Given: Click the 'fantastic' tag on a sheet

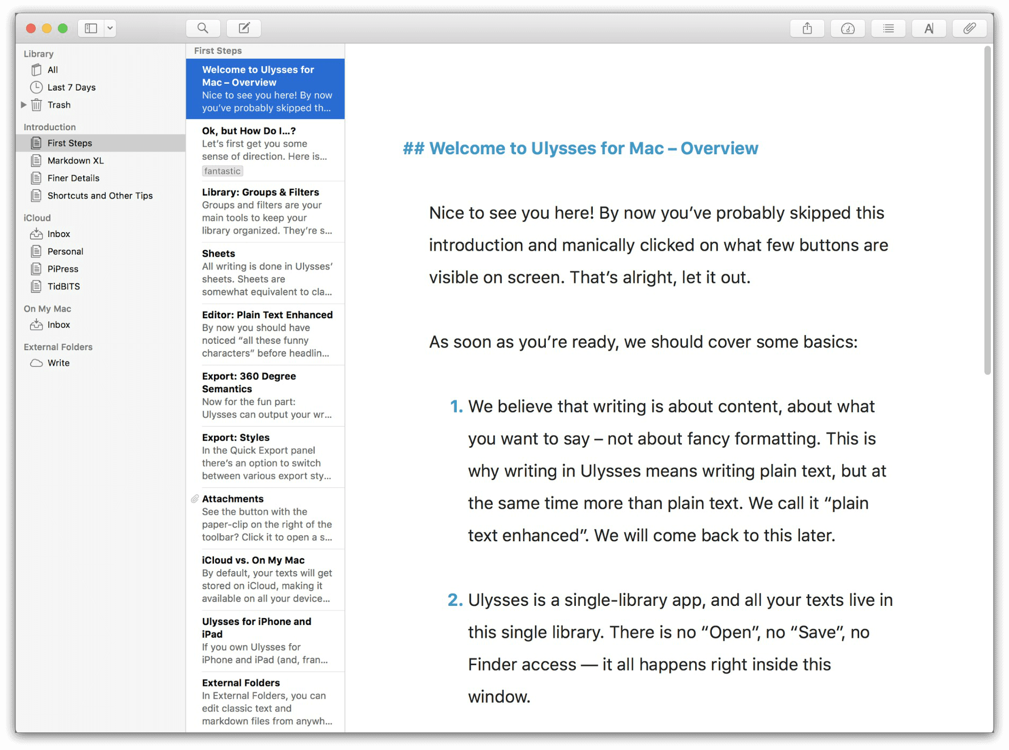Looking at the screenshot, I should point(223,171).
